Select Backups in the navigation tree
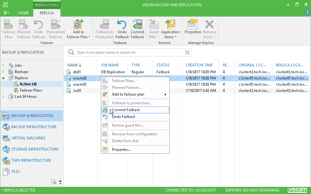This screenshot has width=311, height=194. [x=21, y=72]
